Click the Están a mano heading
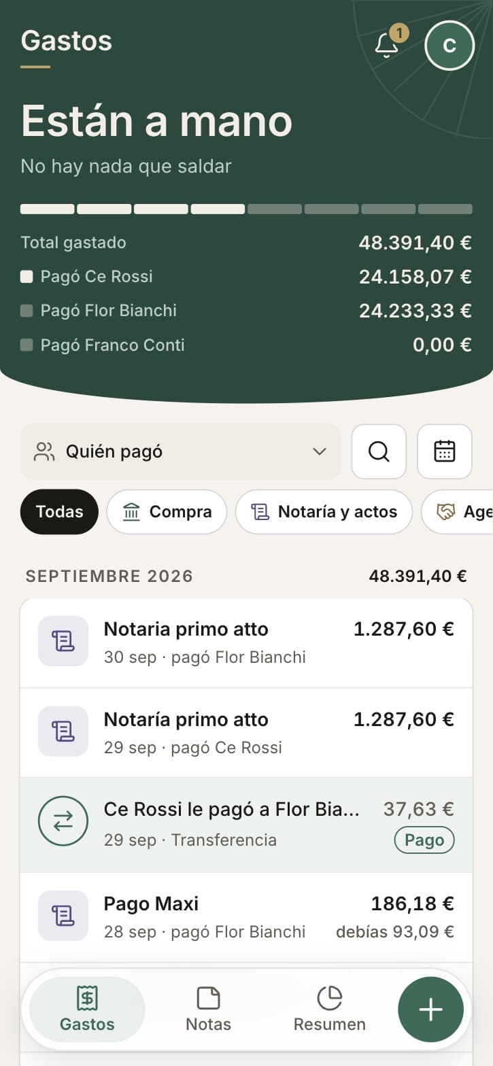 coord(156,121)
